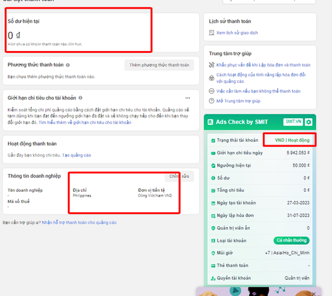Click the Cá nhân thường badge
The width and height of the screenshot is (332, 296).
[x=291, y=240]
